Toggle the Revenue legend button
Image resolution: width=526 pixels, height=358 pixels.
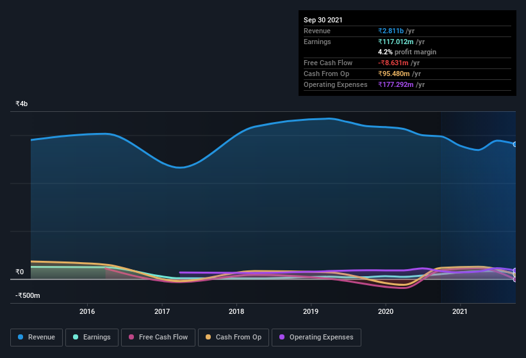37,338
